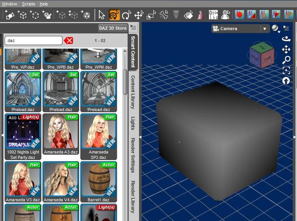Open the viewport options menu icon
The height and width of the screenshot is (221, 297).
[x=286, y=28]
